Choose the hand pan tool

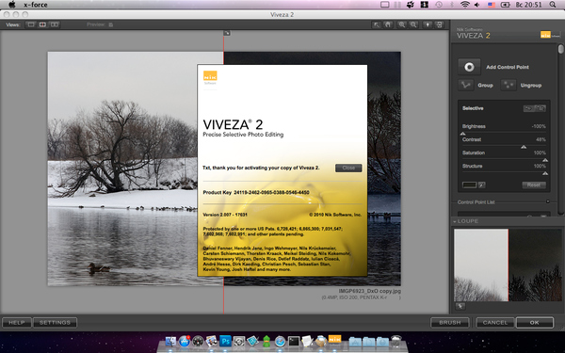pyautogui.click(x=388, y=24)
